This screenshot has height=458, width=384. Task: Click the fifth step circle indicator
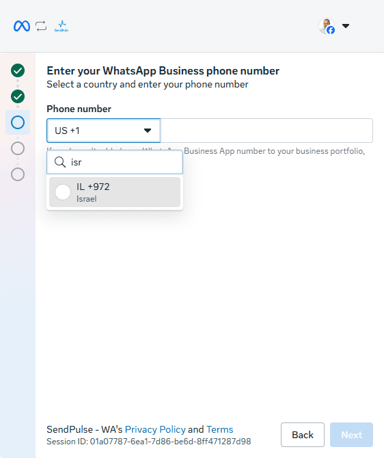[x=18, y=174]
